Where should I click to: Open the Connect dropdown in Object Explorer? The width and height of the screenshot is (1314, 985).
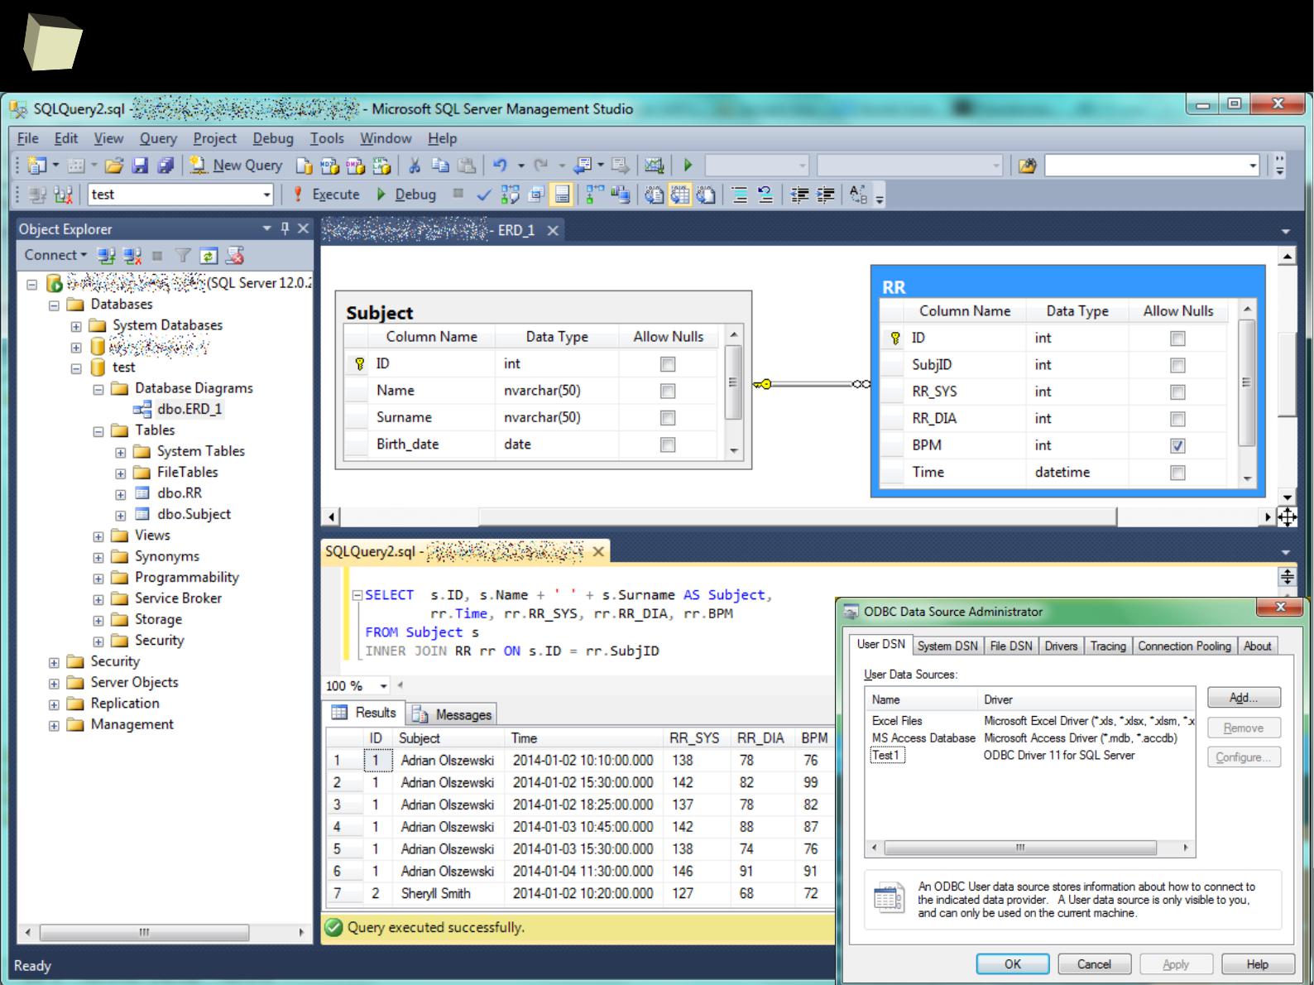[x=55, y=255]
